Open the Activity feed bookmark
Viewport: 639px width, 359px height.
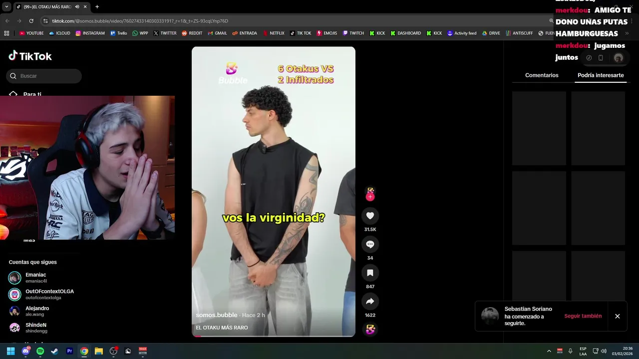[462, 33]
